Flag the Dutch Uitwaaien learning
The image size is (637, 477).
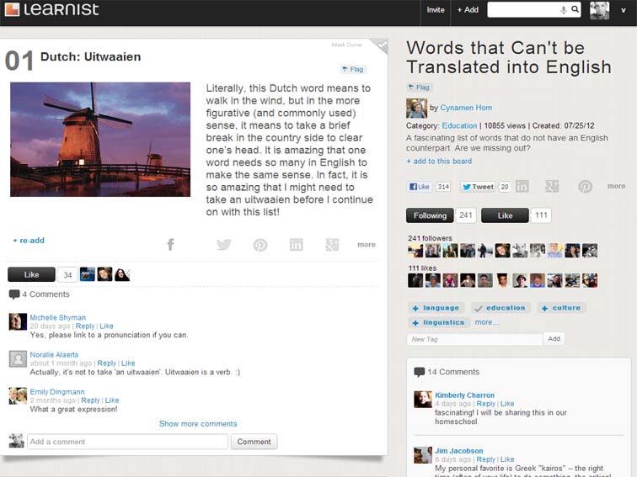click(x=352, y=69)
